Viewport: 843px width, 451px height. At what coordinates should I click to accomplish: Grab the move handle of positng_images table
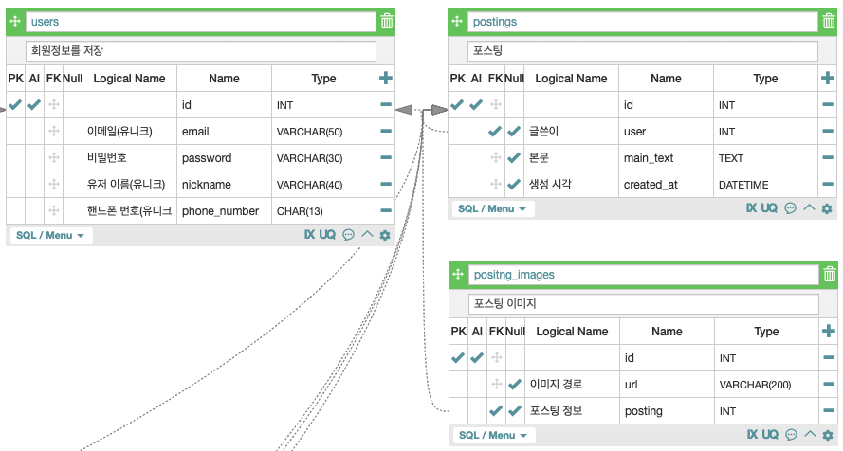click(x=458, y=275)
